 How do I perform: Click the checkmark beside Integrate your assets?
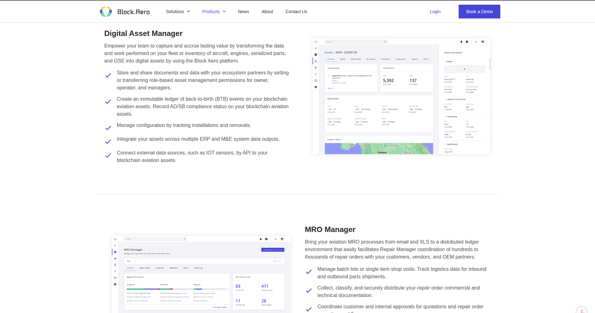click(x=108, y=142)
